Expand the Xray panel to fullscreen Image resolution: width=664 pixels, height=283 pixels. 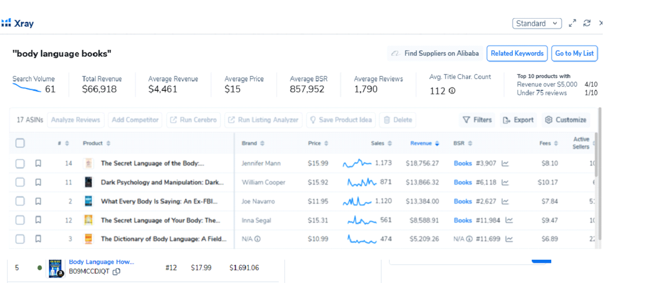click(x=573, y=23)
